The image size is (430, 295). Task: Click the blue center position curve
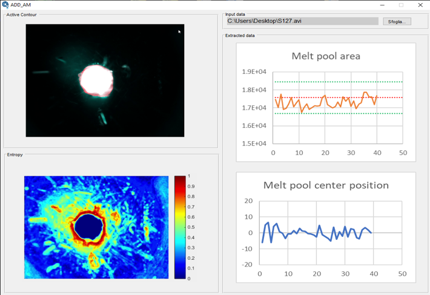click(319, 227)
